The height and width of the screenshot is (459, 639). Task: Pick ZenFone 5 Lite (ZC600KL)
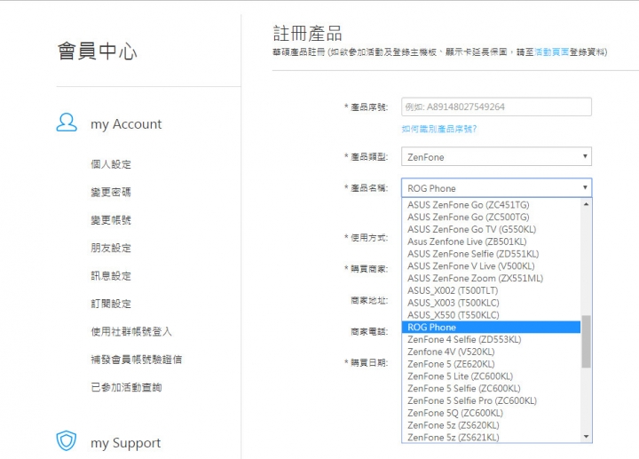[491, 376]
